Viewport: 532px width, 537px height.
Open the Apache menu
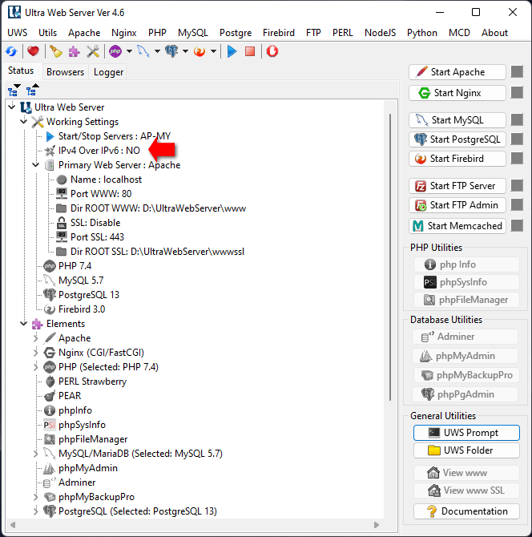click(84, 33)
